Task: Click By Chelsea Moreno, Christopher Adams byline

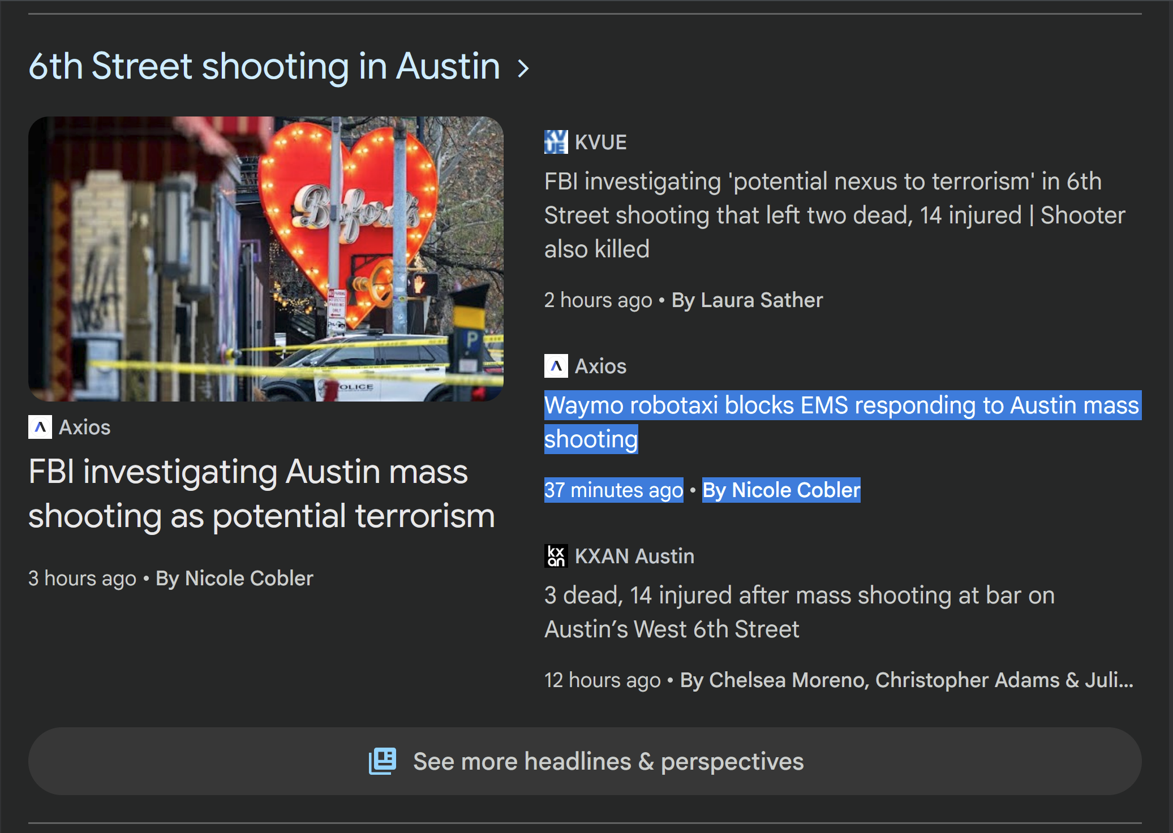Action: (906, 680)
